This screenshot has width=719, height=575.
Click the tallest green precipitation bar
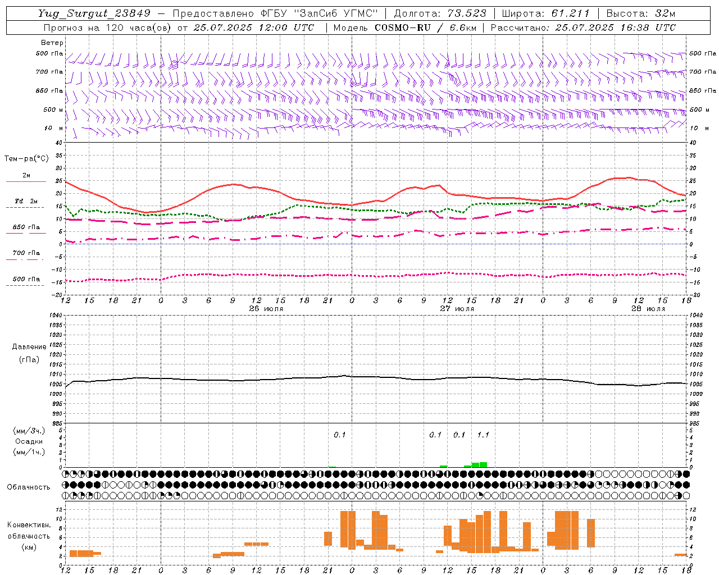coord(483,464)
